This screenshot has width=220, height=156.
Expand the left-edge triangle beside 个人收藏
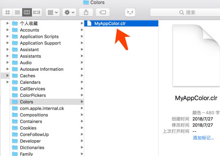point(7,23)
